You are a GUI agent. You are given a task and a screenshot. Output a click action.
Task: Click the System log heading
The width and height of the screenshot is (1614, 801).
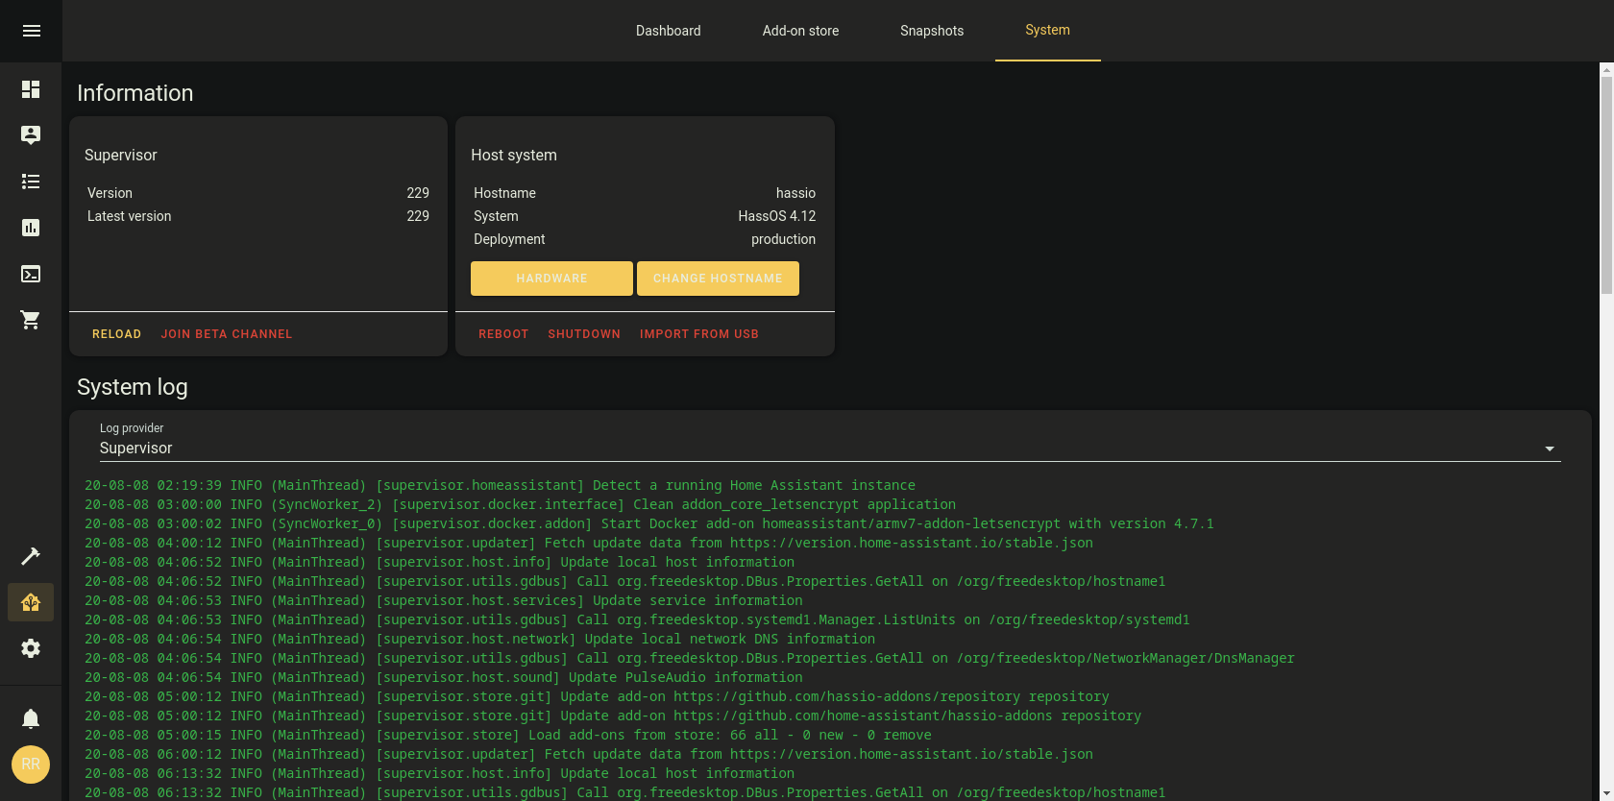click(133, 387)
